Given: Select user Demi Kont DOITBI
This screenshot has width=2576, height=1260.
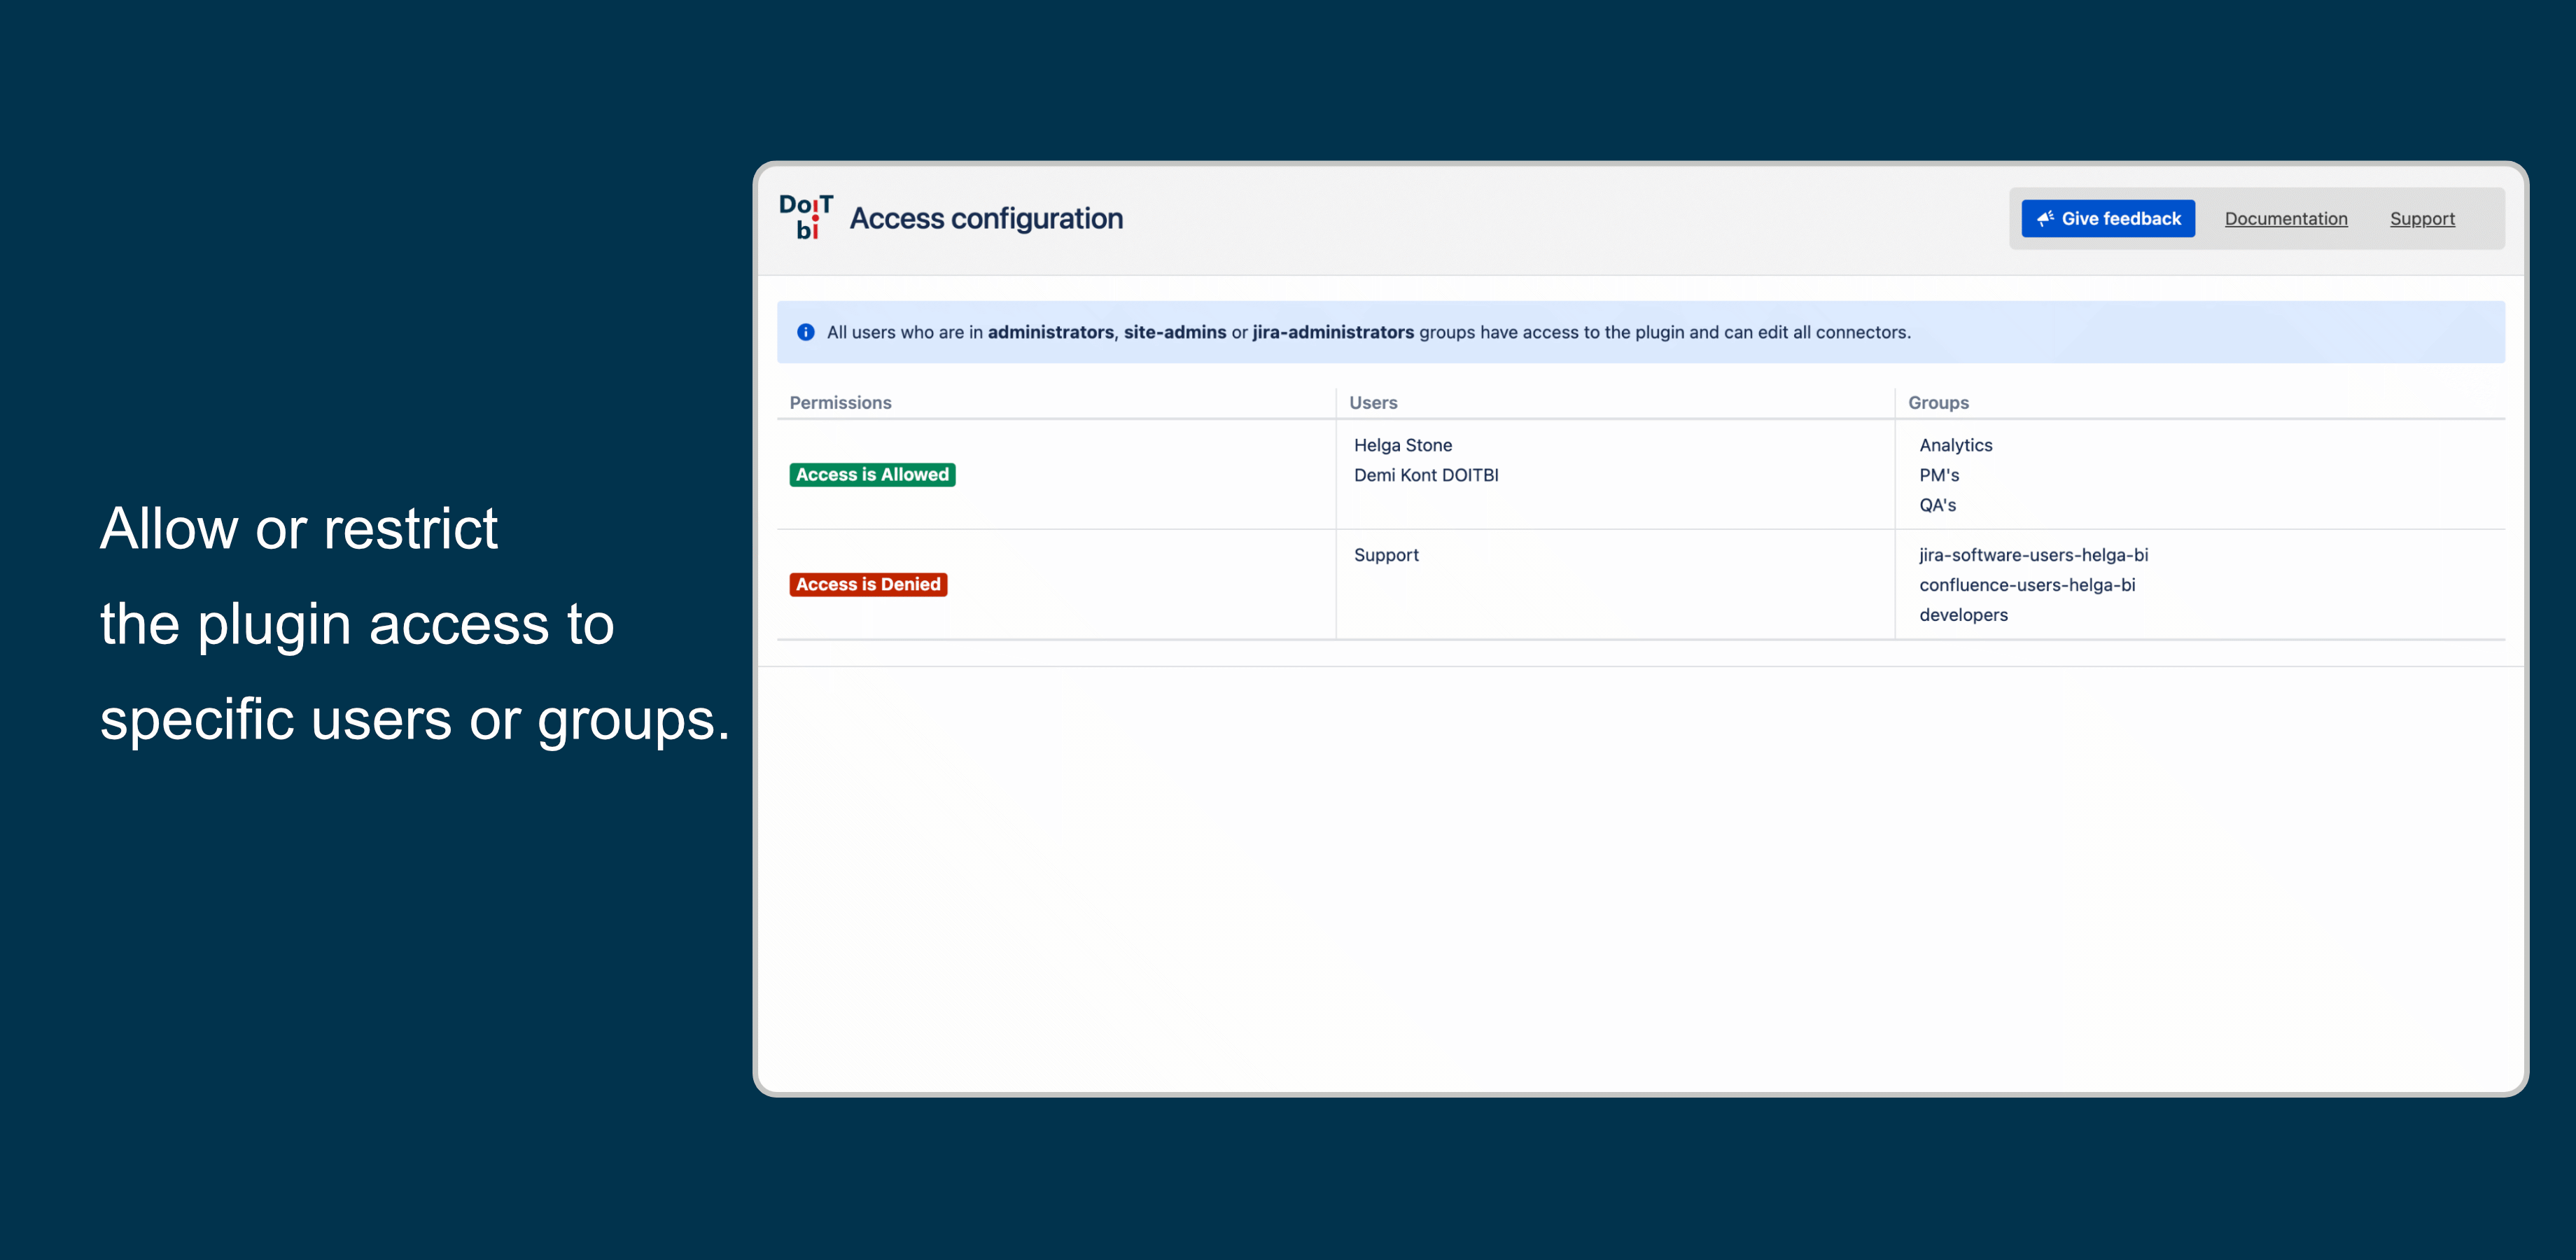Looking at the screenshot, I should (x=1426, y=475).
